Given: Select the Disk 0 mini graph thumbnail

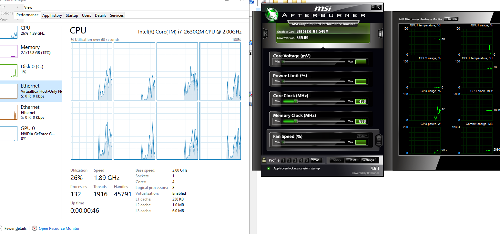Looking at the screenshot, I should coord(9,71).
